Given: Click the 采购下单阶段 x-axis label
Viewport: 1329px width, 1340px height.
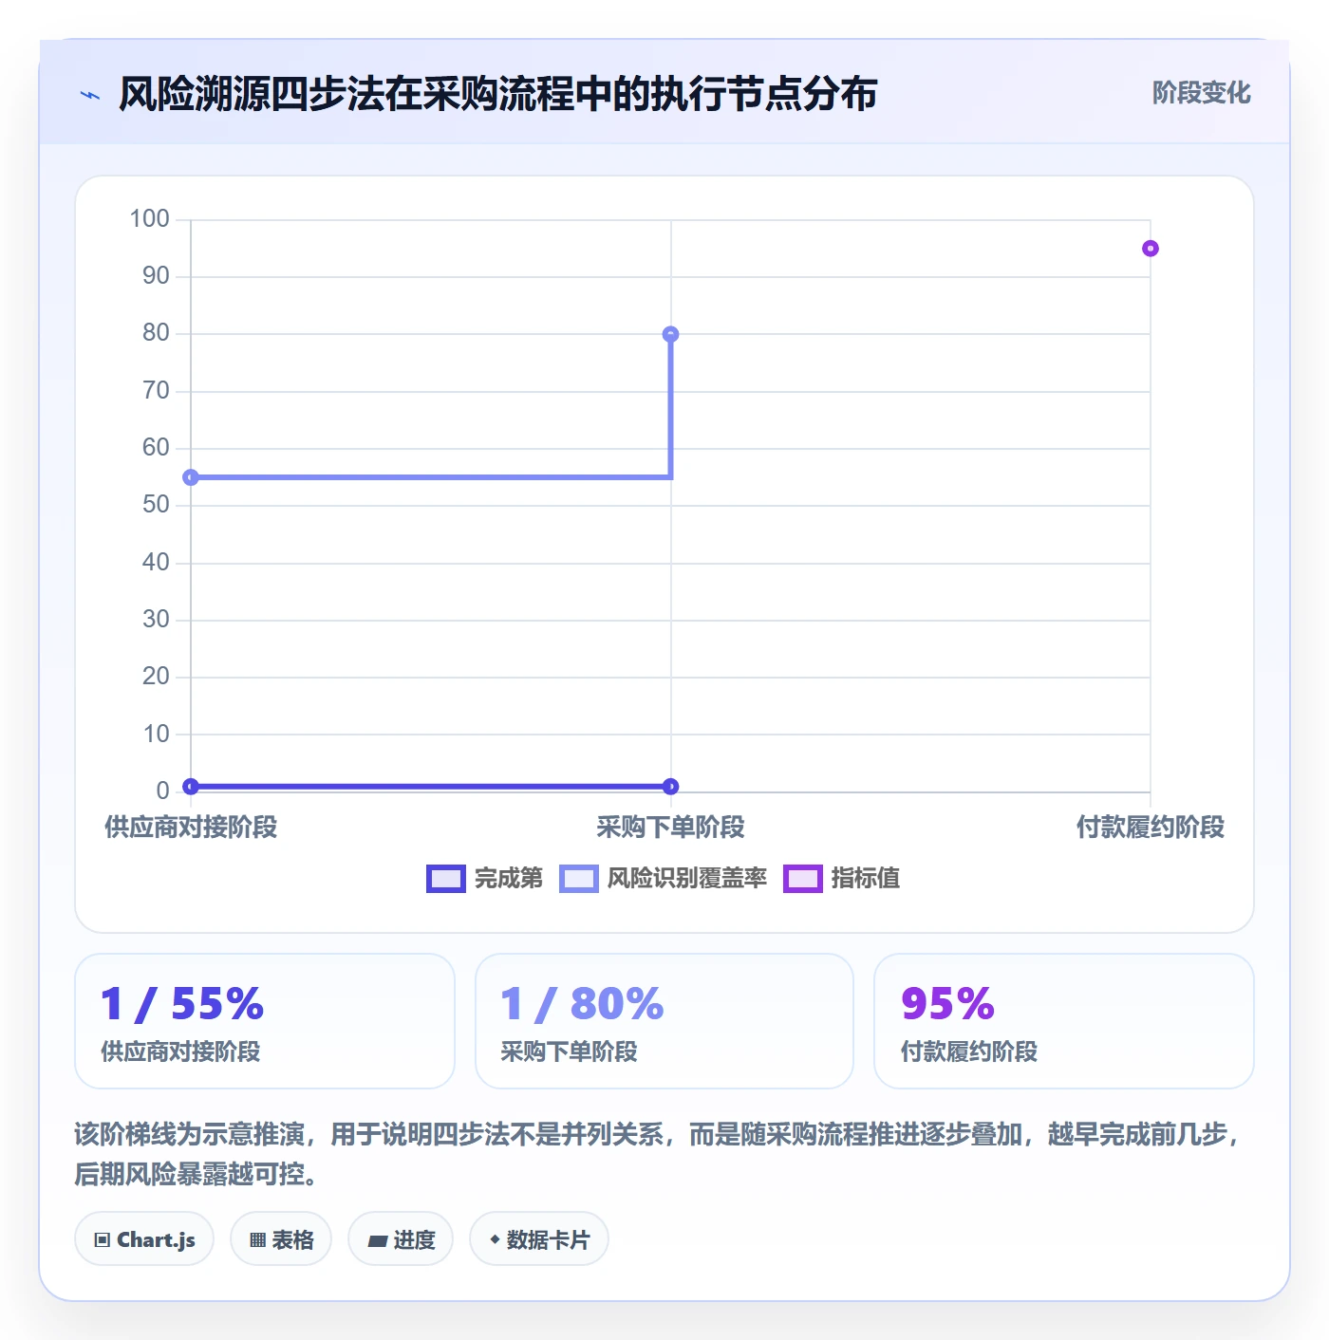Looking at the screenshot, I should 670,827.
